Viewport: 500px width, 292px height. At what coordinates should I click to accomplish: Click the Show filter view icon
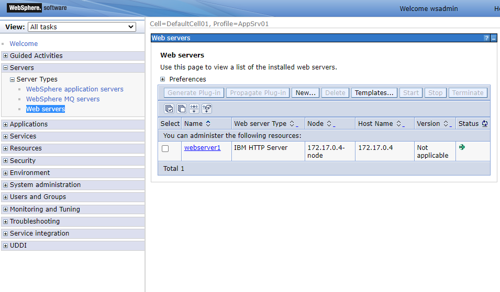point(194,109)
